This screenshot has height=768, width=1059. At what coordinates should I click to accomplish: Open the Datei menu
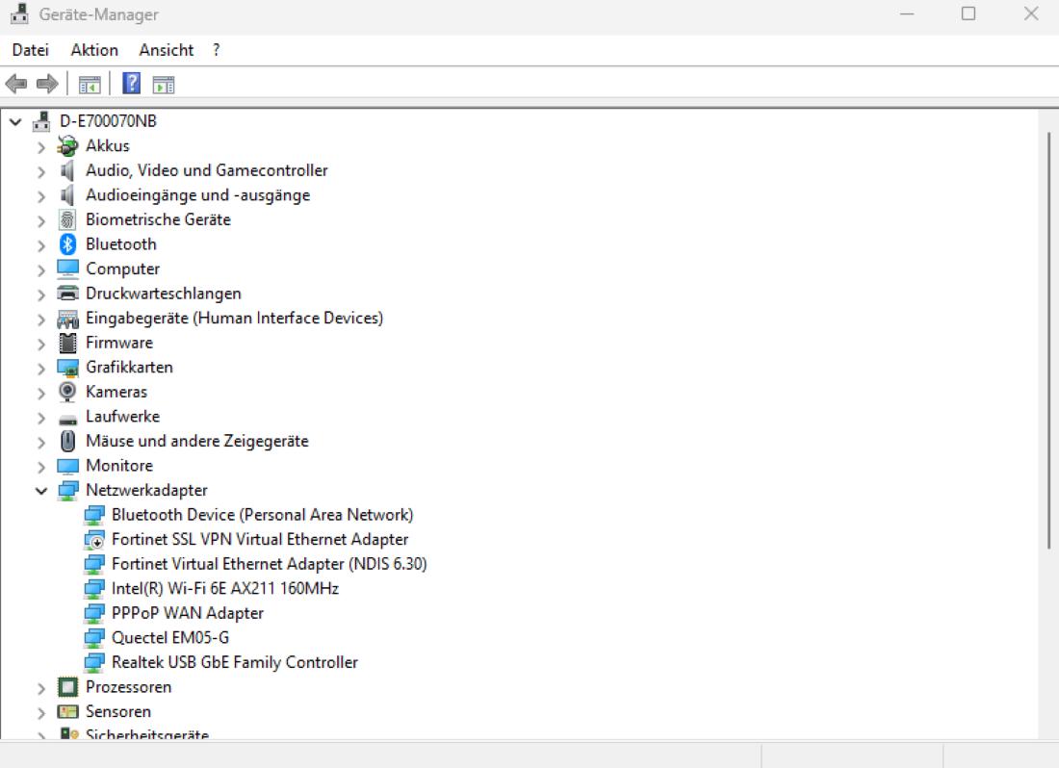pyautogui.click(x=31, y=50)
